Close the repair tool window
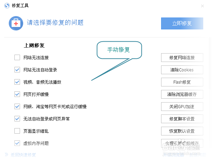The image size is (212, 161). (x=203, y=6)
